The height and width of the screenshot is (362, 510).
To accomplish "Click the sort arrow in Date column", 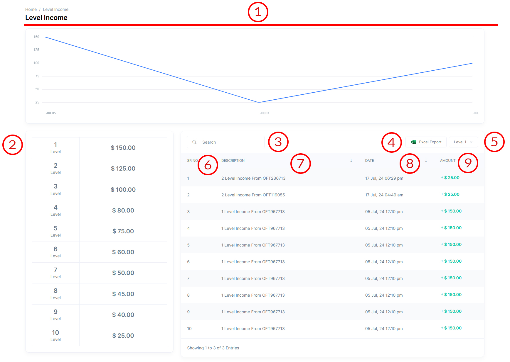I will (x=426, y=160).
